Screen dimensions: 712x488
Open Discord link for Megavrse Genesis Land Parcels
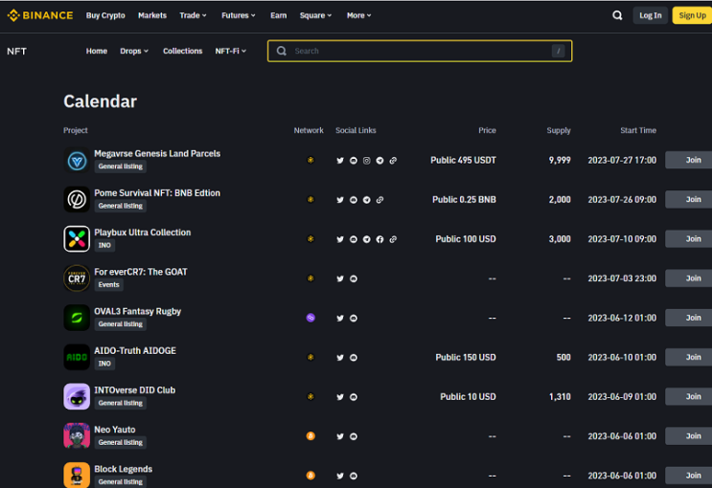coord(354,161)
